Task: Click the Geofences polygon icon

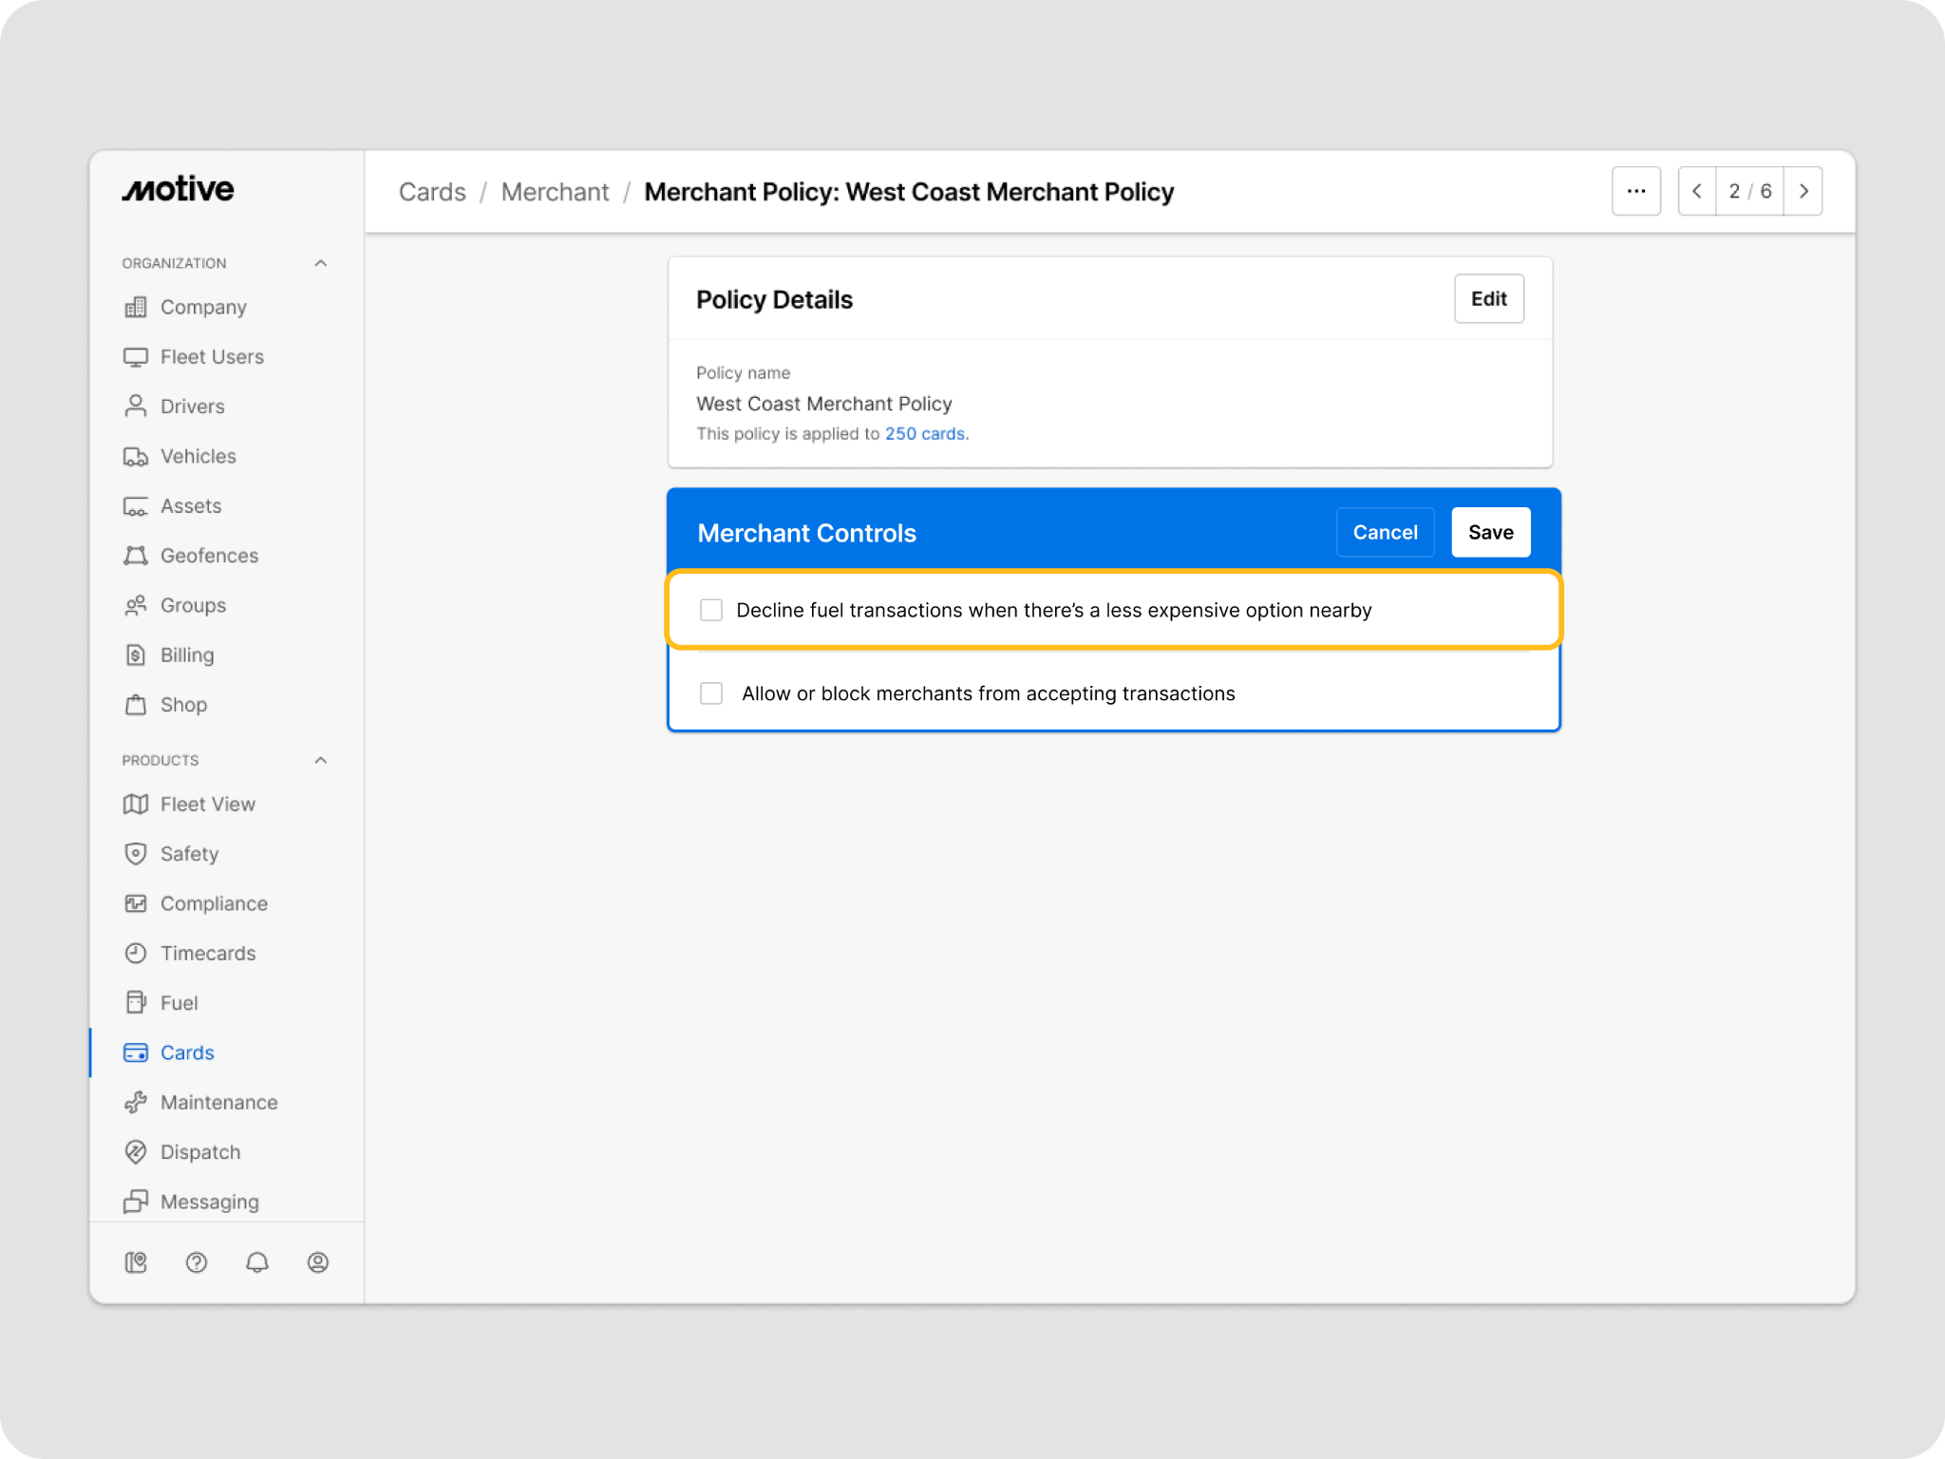Action: coord(136,556)
